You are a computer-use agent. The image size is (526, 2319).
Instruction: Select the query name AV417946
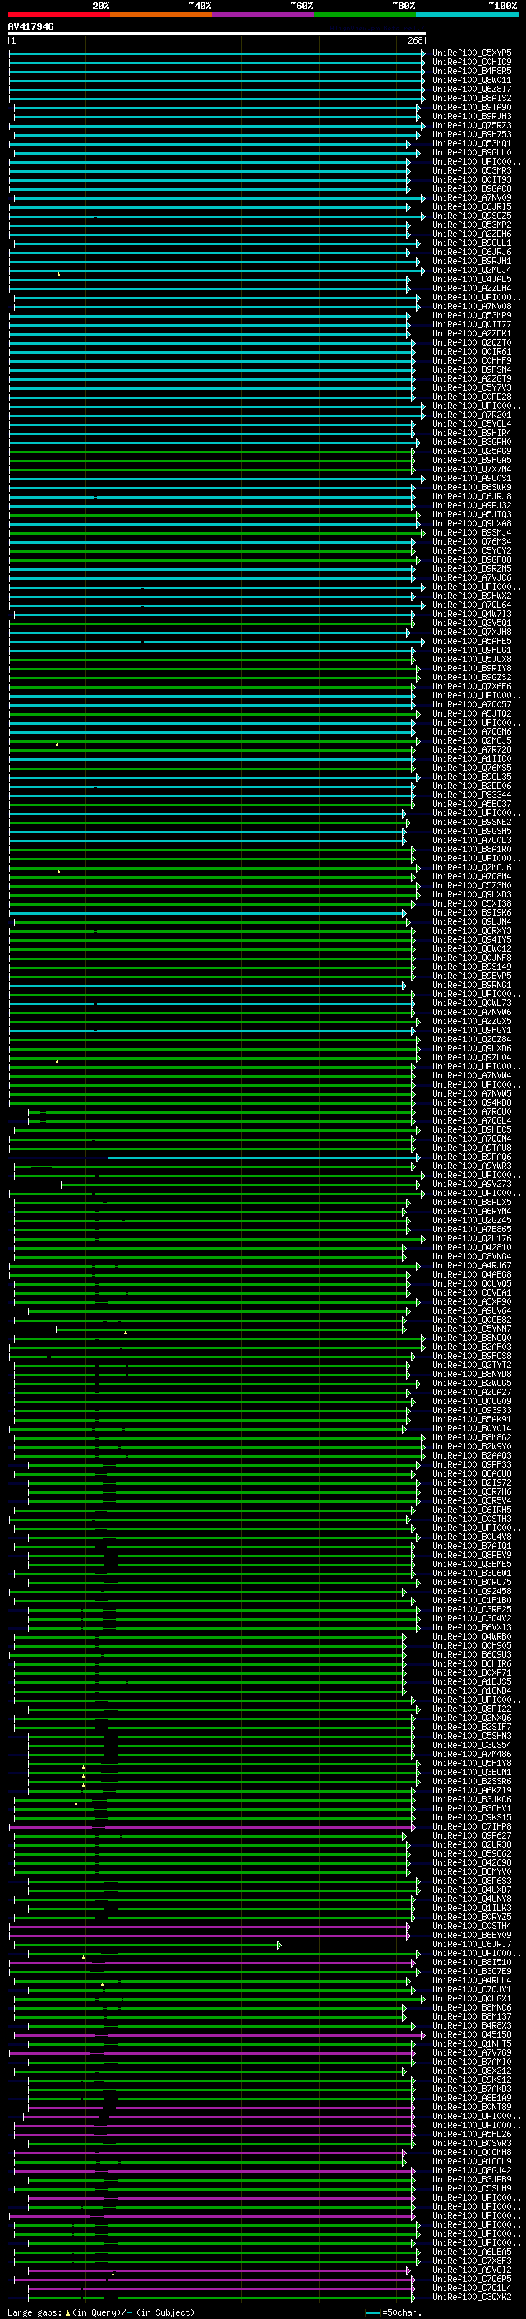tap(30, 27)
